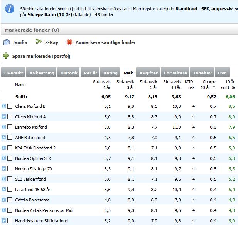Expand the Catella Balanserad row
The width and height of the screenshot is (238, 225).
pos(3,200)
